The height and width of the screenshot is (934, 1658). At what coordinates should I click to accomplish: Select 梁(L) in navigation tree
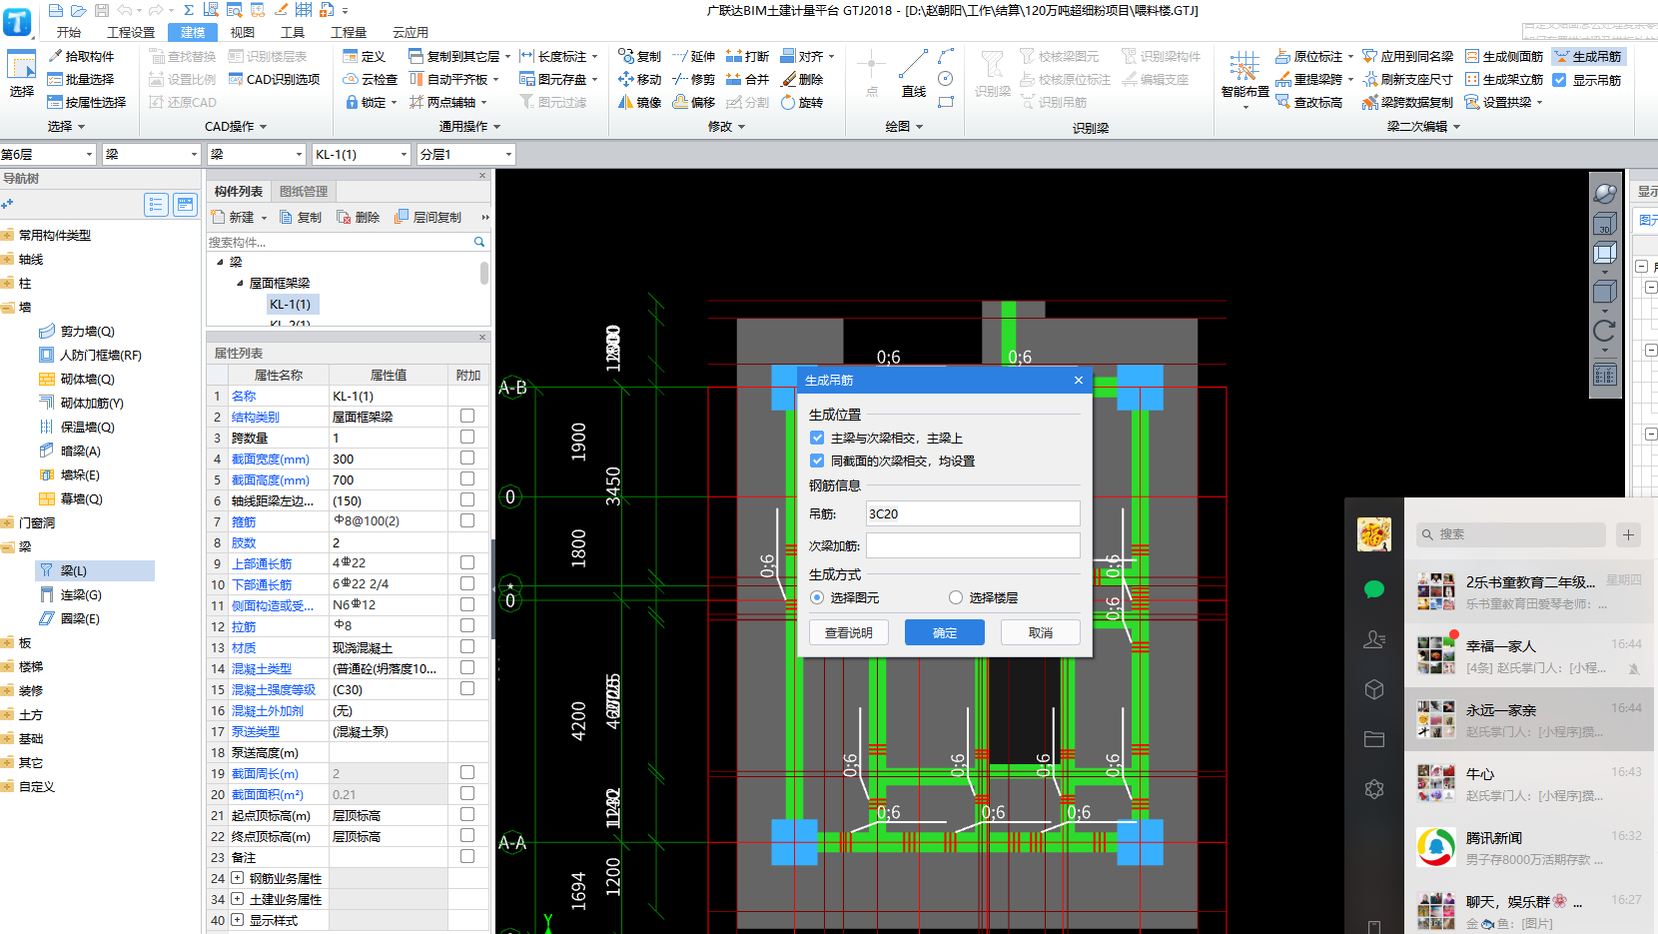95,570
